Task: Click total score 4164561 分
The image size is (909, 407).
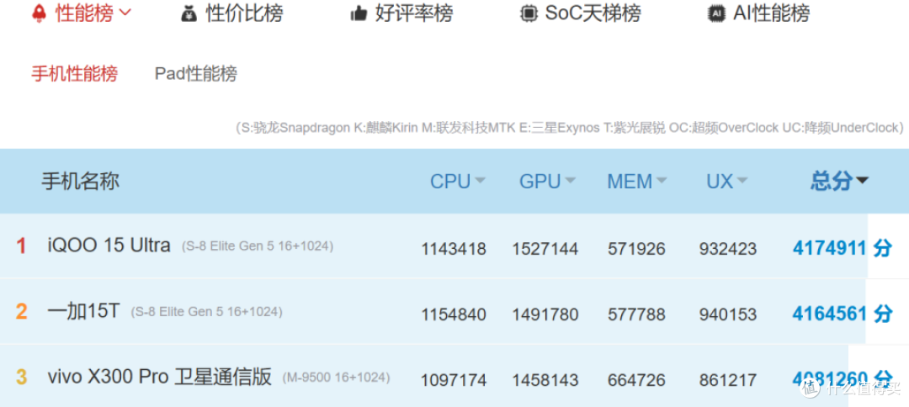Action: click(x=843, y=314)
